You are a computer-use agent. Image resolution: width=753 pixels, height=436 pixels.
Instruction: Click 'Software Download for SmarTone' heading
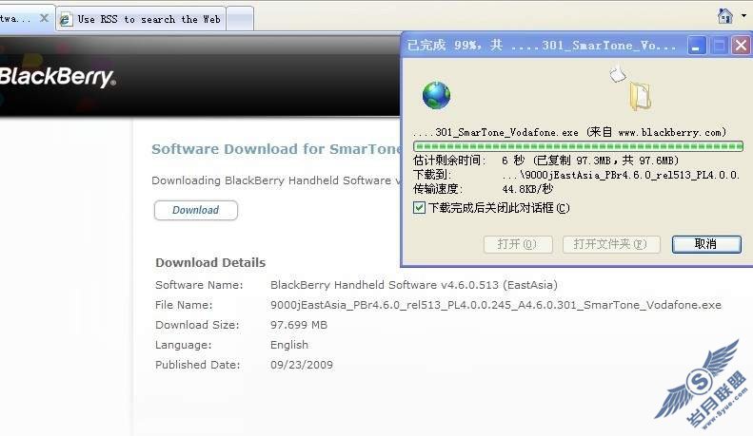click(x=278, y=149)
